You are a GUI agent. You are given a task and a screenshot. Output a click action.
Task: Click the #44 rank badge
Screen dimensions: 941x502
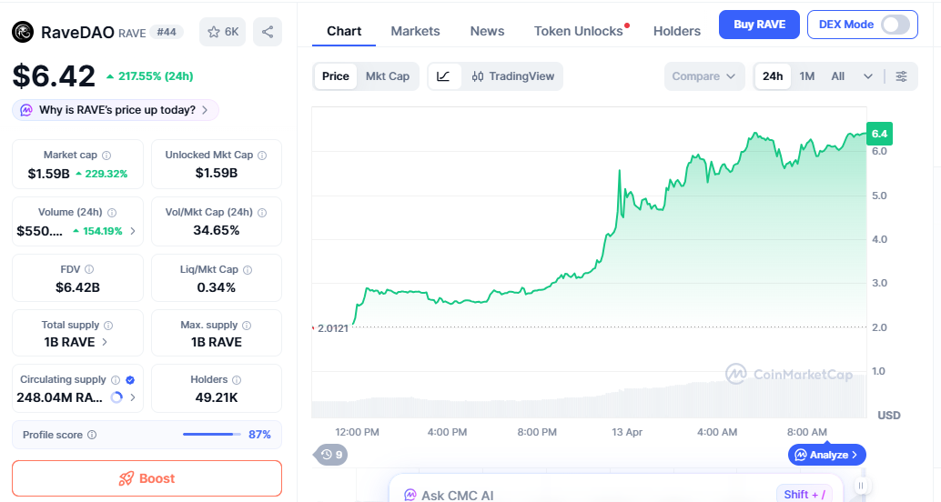(167, 33)
